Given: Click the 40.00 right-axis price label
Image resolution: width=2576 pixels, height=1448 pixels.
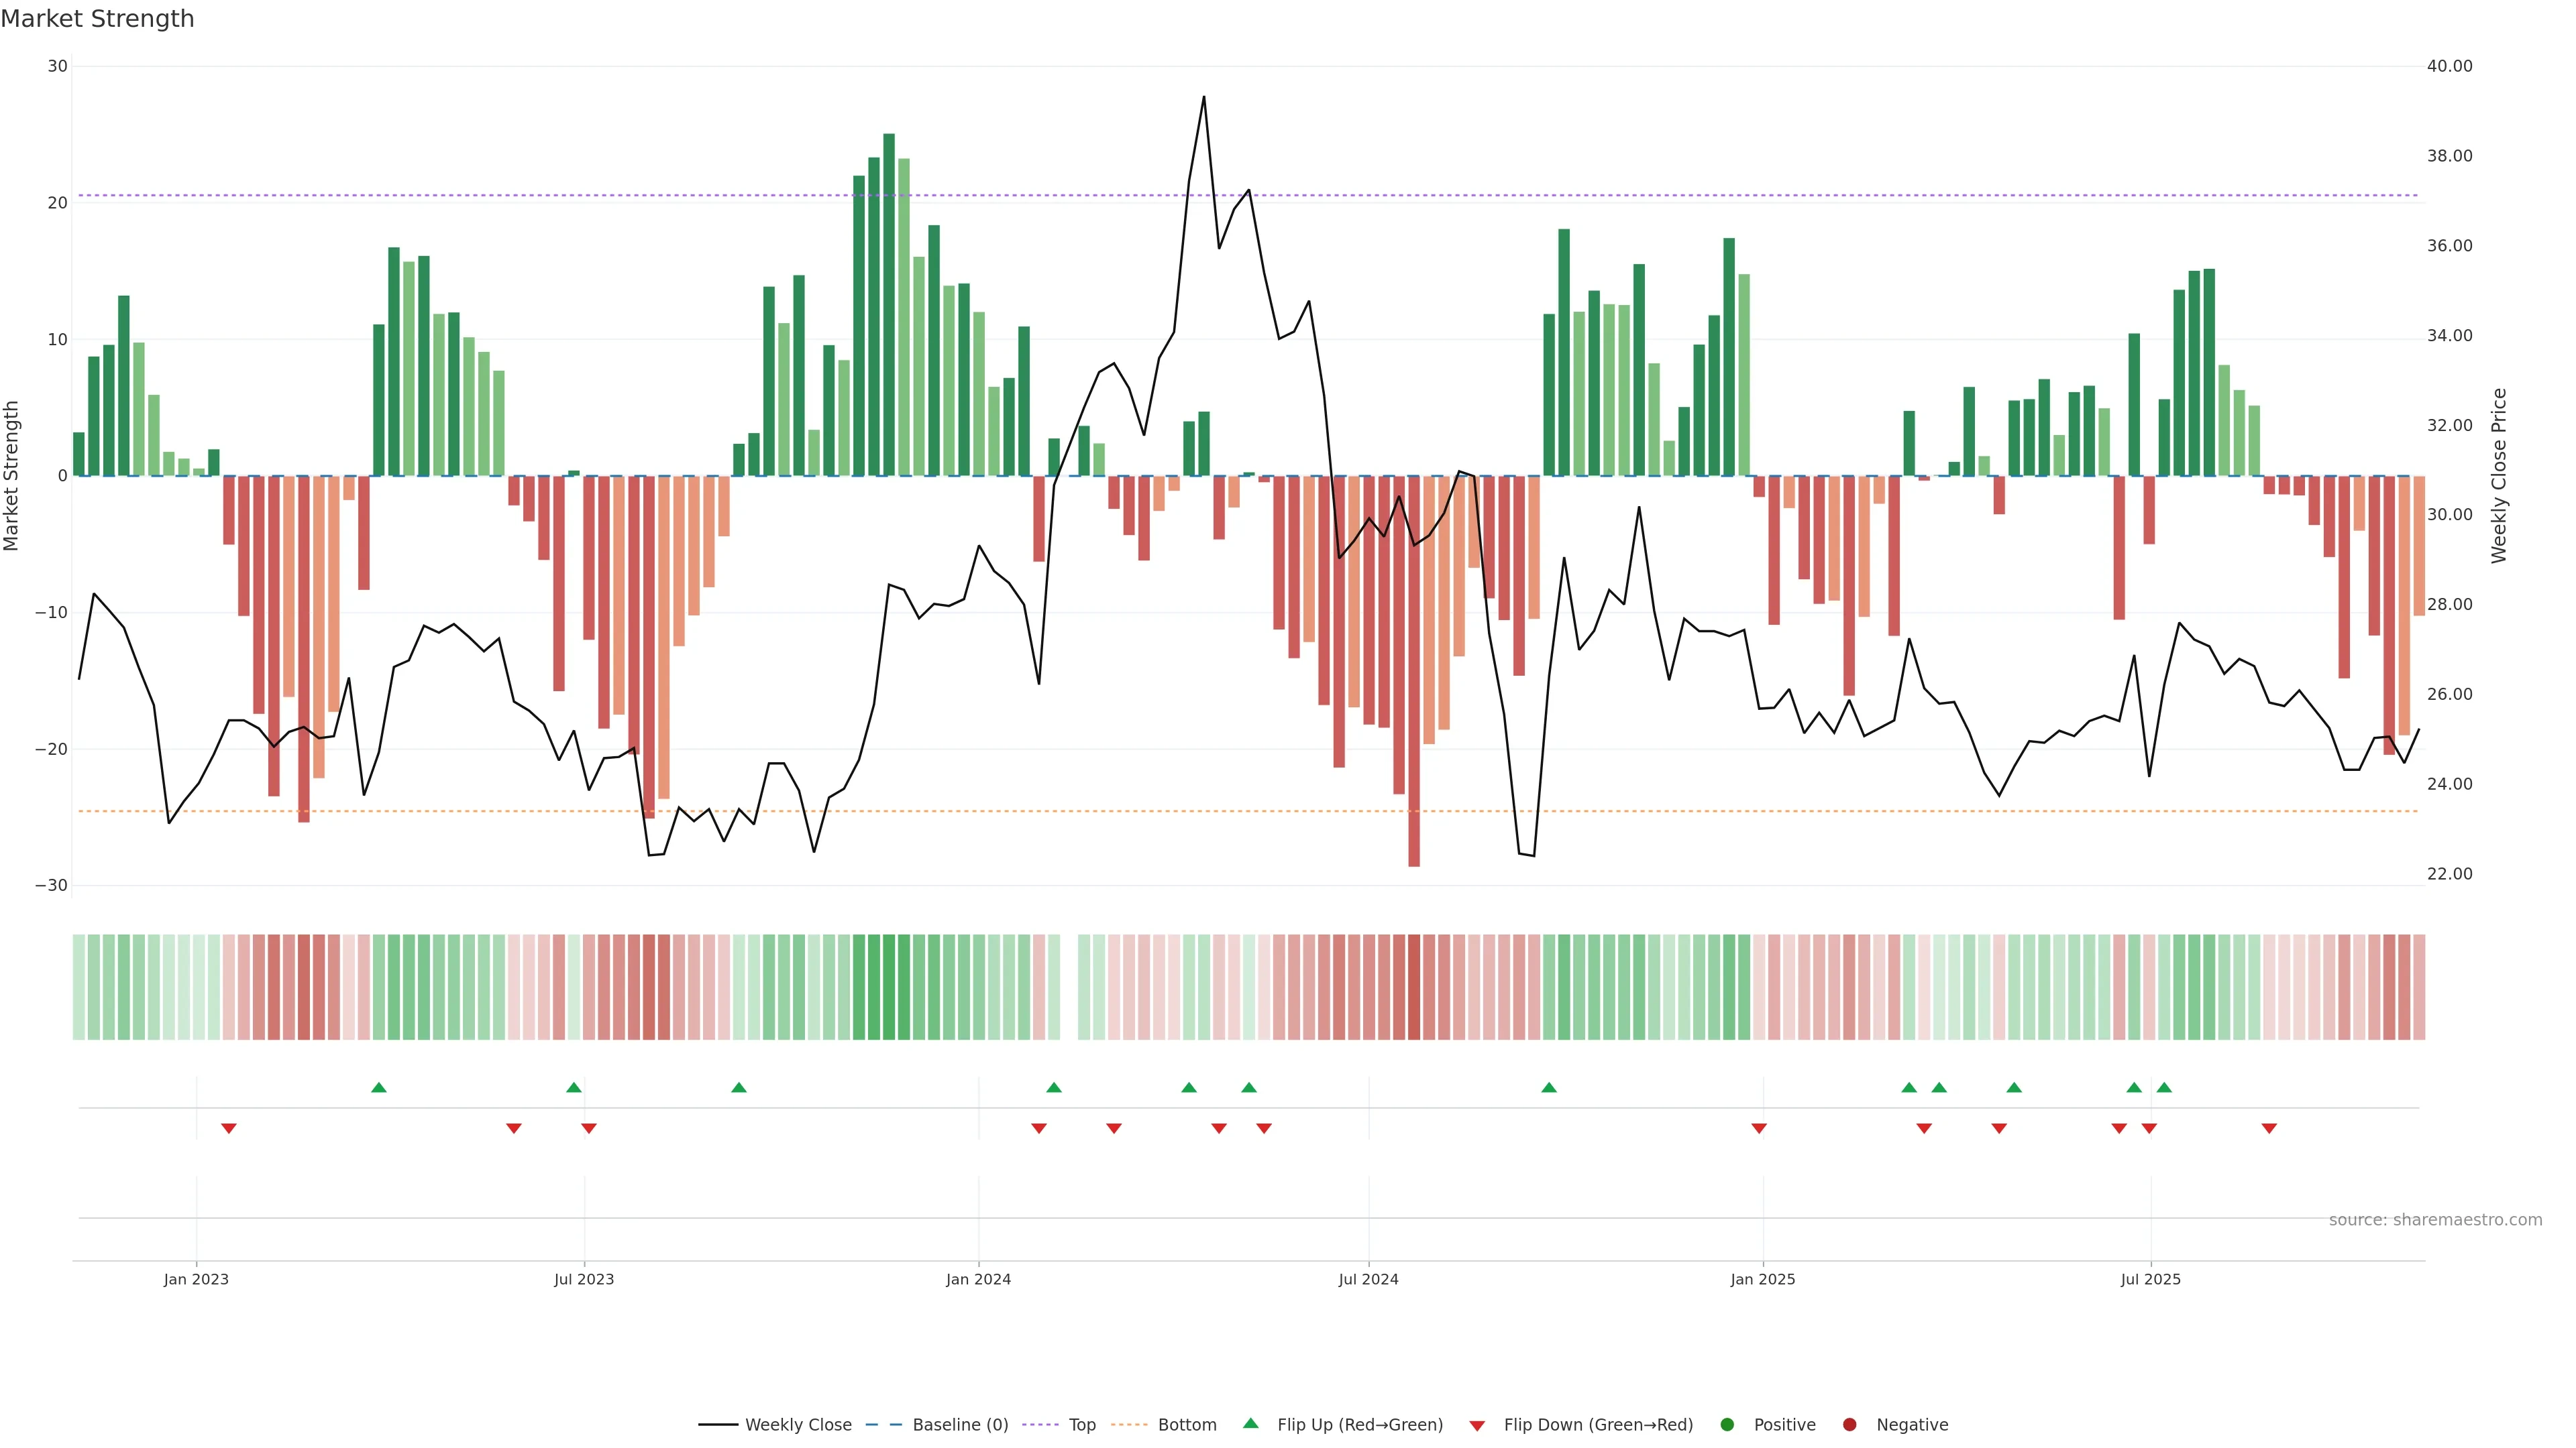Looking at the screenshot, I should coord(2449,66).
